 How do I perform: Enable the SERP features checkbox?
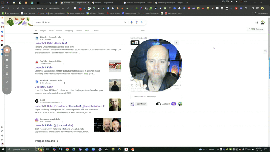249,29
